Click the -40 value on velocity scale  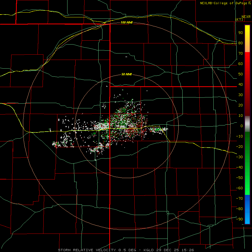(239, 167)
